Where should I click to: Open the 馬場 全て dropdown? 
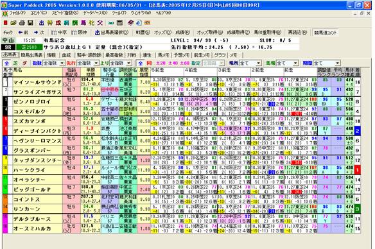(x=287, y=64)
